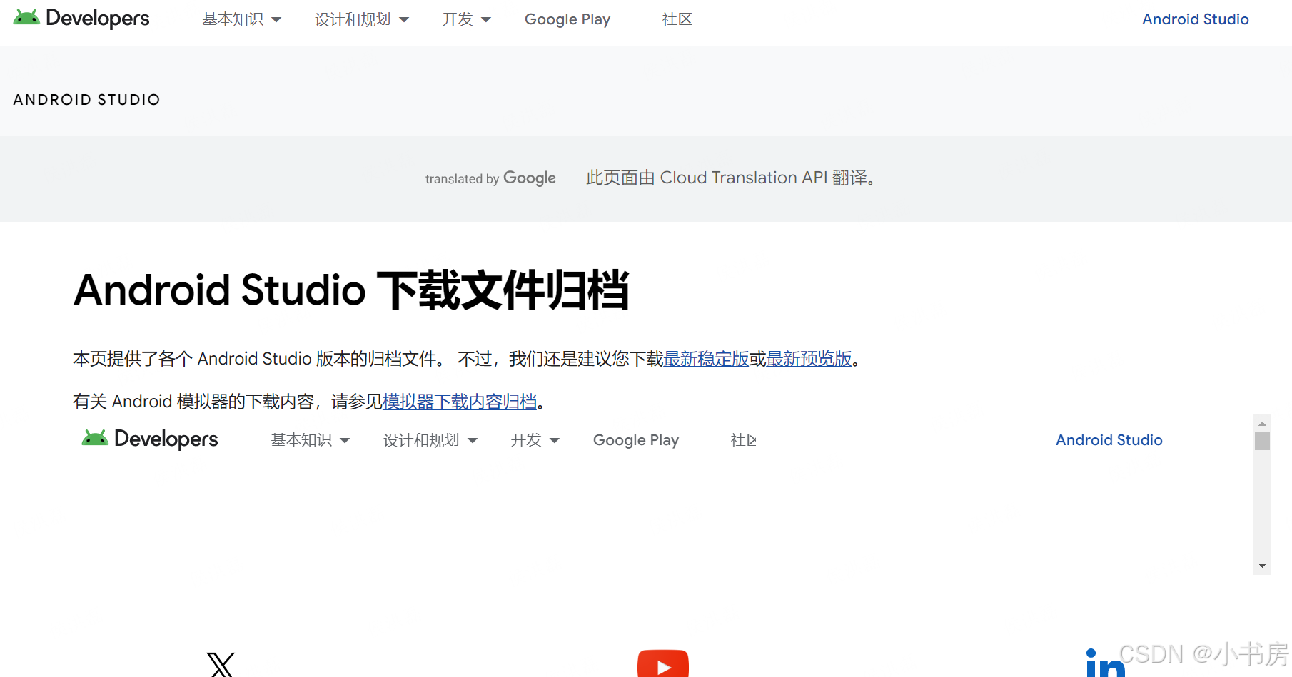Click the Android Developers logo

[81, 19]
